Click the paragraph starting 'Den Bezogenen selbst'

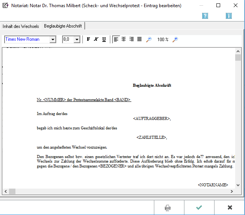pyautogui.click(x=135, y=161)
